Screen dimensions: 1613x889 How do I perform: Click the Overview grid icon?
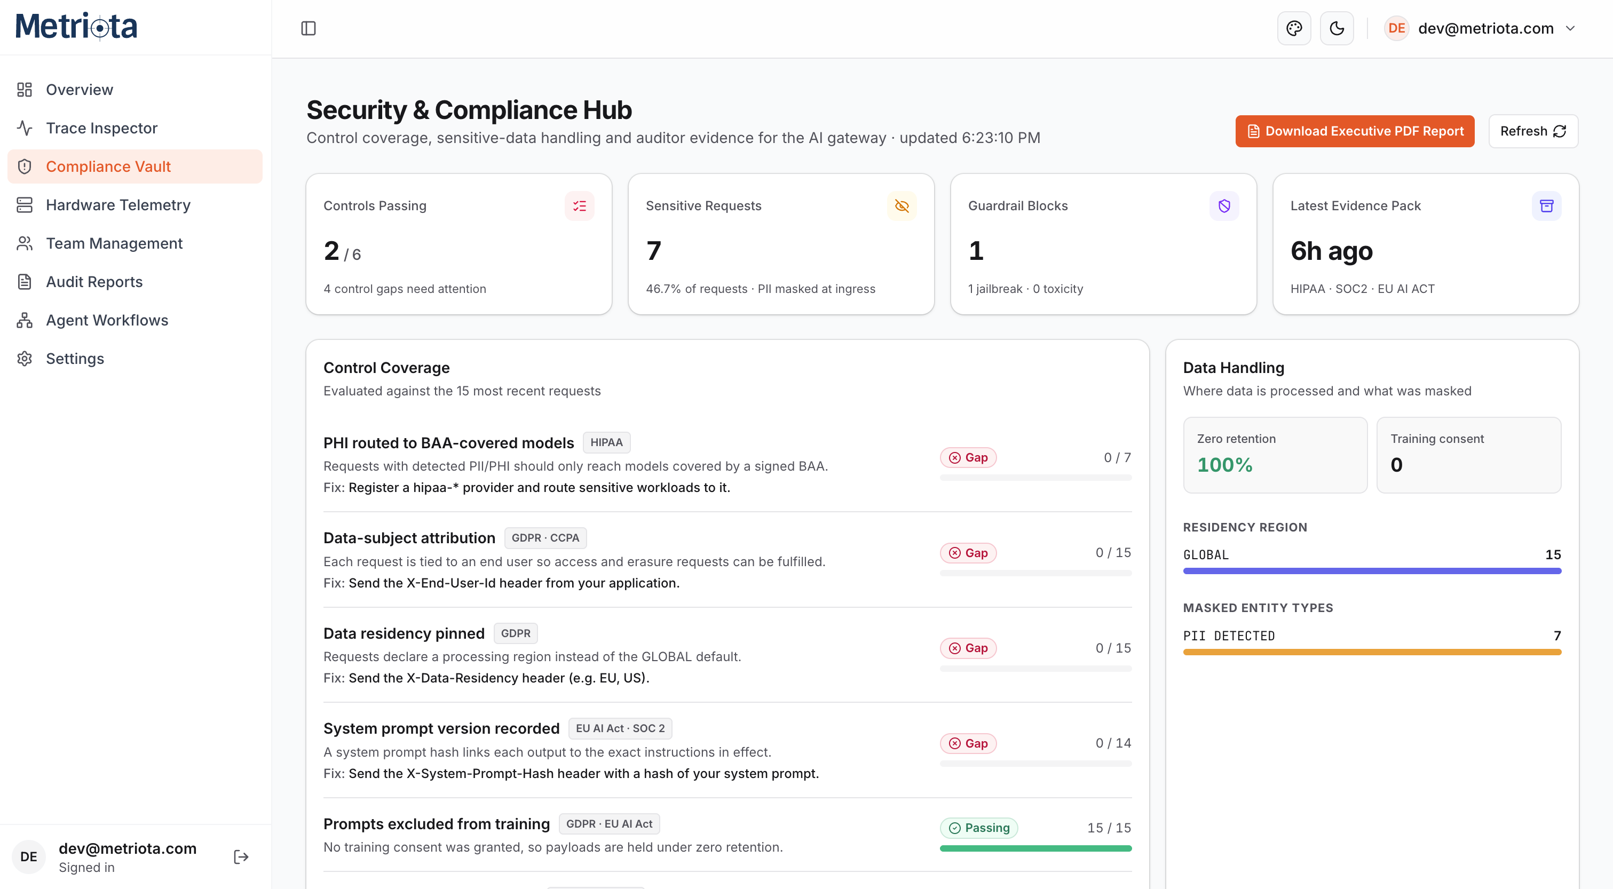tap(25, 90)
